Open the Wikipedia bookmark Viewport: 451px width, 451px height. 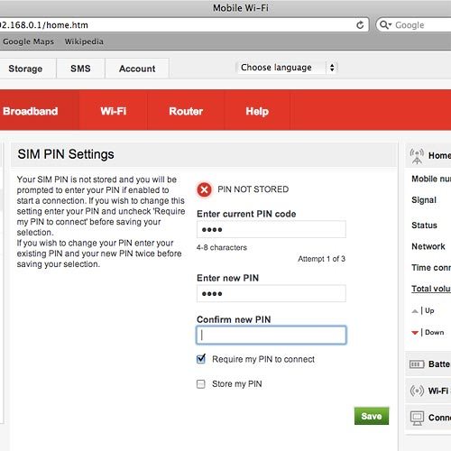pyautogui.click(x=84, y=41)
